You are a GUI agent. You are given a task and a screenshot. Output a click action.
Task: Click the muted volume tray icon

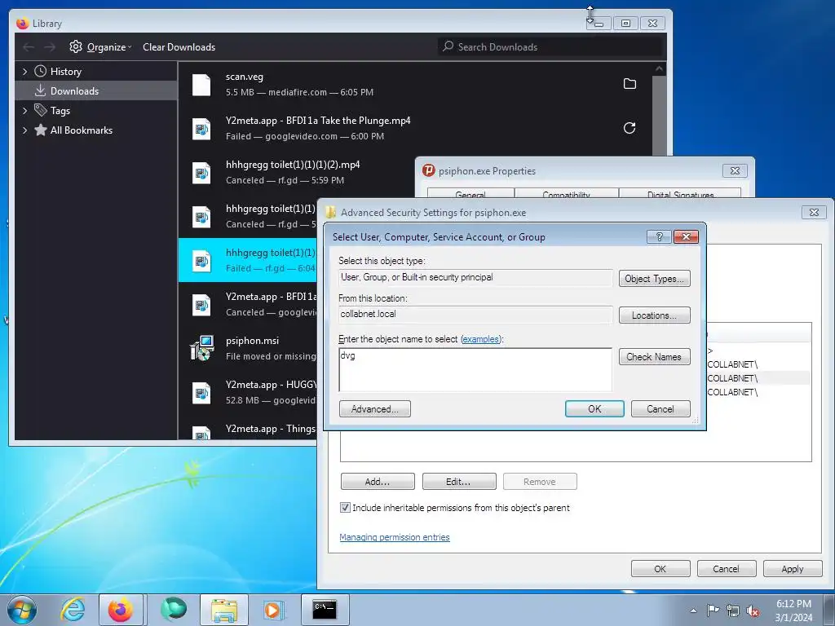[x=753, y=611]
